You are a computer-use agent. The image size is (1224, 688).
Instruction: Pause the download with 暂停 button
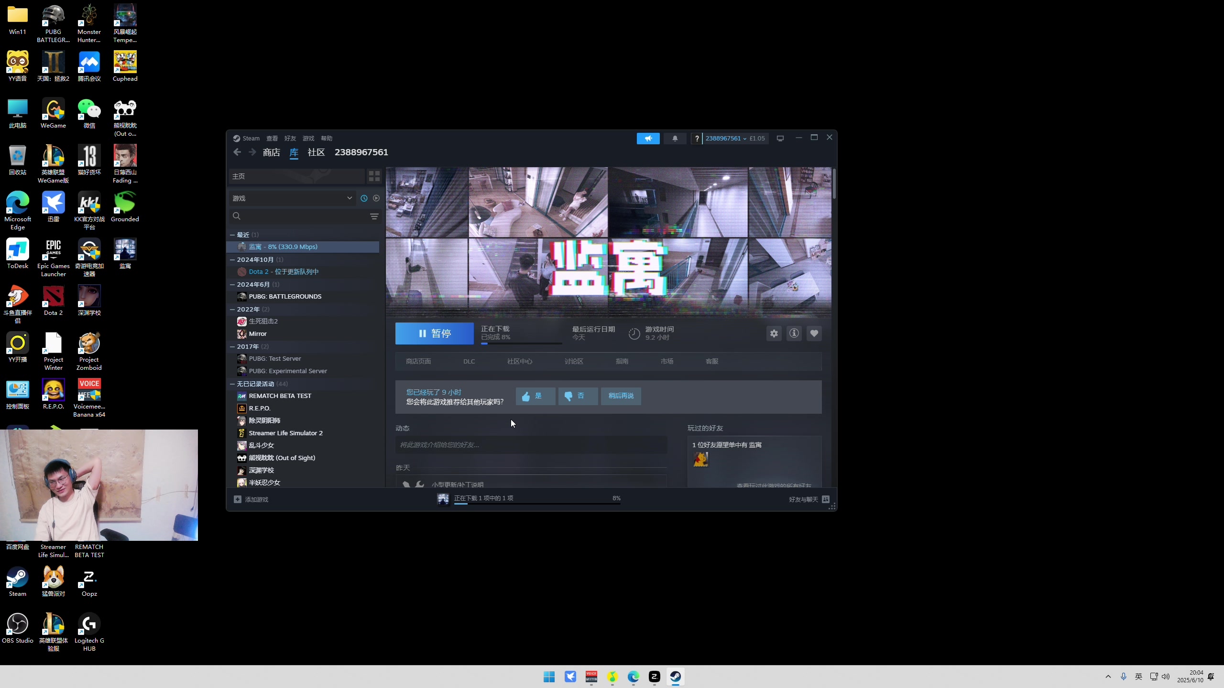pos(435,333)
